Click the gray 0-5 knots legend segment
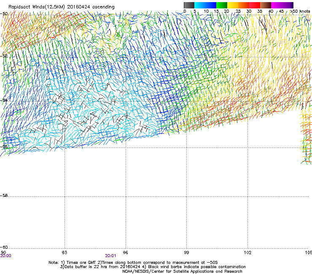 coord(189,5)
